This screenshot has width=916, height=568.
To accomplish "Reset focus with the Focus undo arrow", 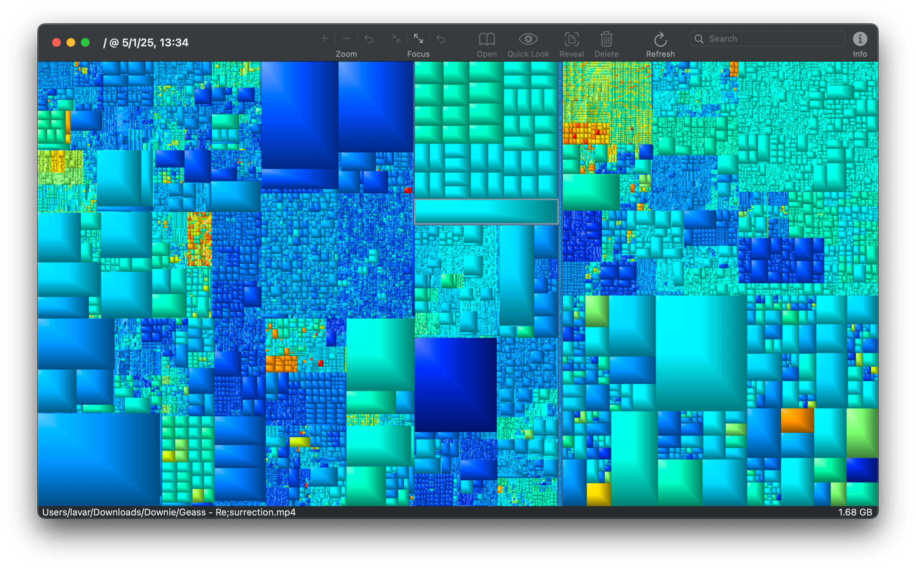I will (440, 39).
